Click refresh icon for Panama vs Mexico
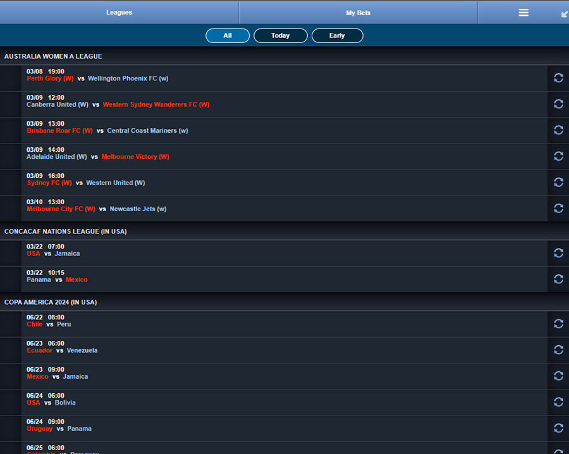 pos(558,279)
